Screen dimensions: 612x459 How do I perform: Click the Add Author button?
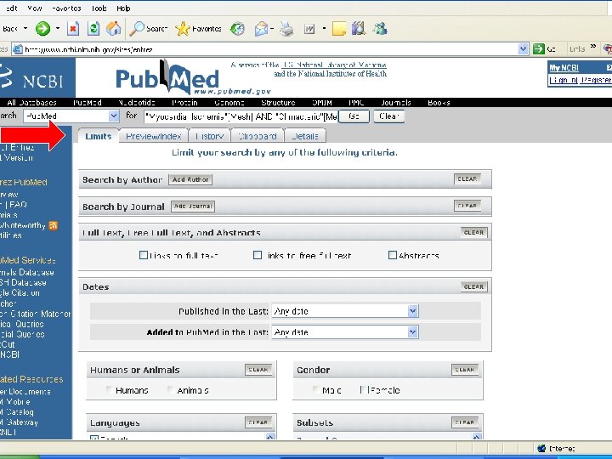click(x=190, y=179)
